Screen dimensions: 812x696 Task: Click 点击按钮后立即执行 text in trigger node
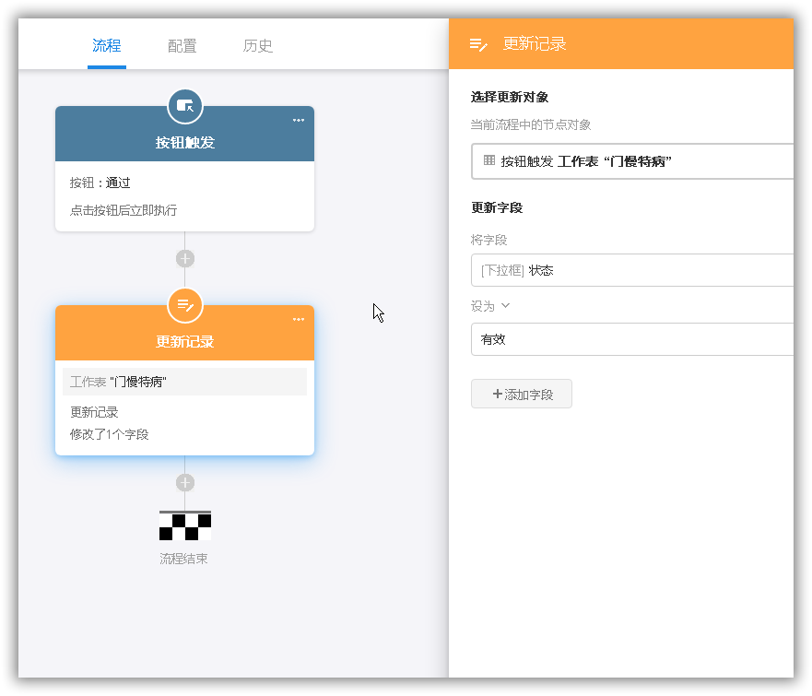tap(124, 210)
